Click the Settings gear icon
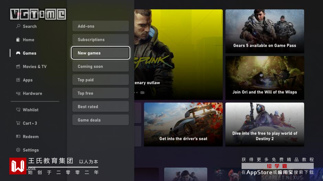The image size is (323, 181). (x=18, y=150)
